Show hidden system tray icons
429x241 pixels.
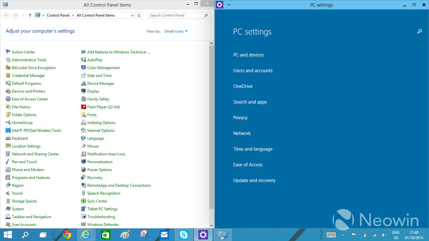[x=343, y=234]
